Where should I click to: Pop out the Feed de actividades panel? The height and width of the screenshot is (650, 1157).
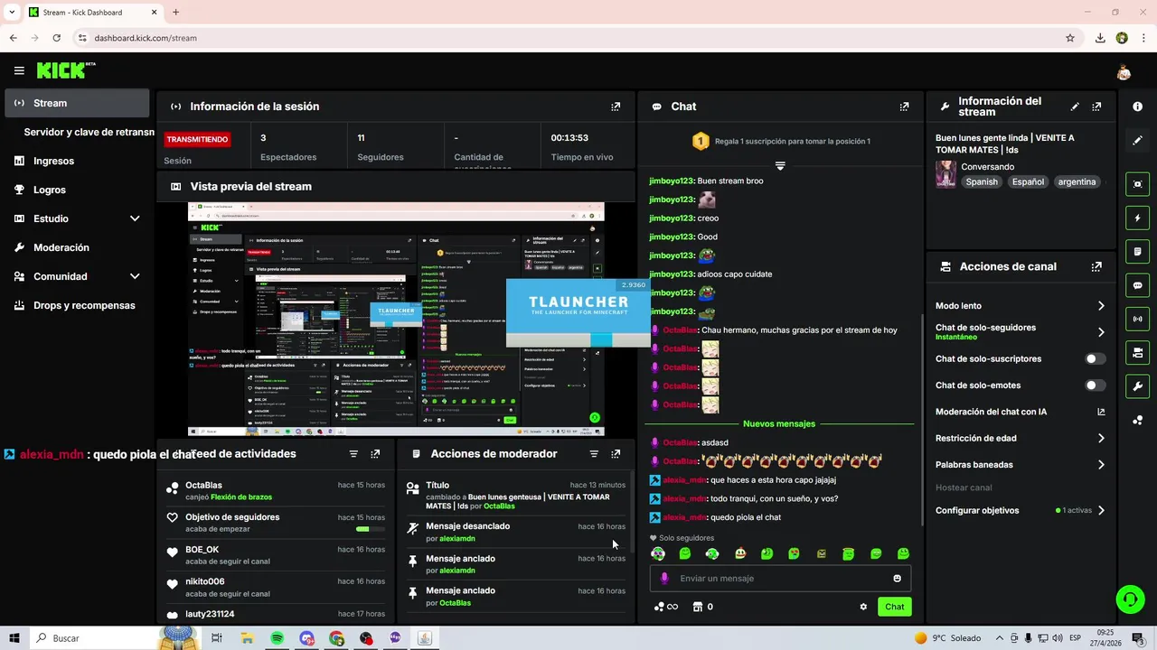pos(375,454)
